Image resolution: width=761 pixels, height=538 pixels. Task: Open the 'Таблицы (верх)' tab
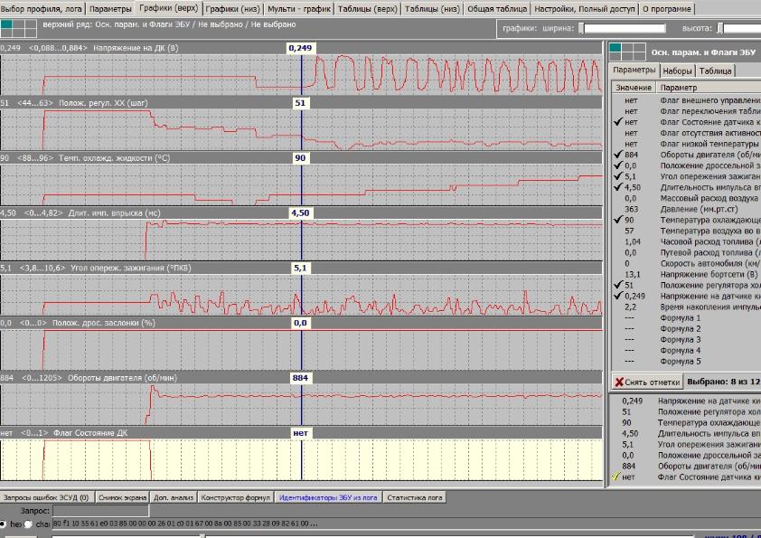pos(368,9)
